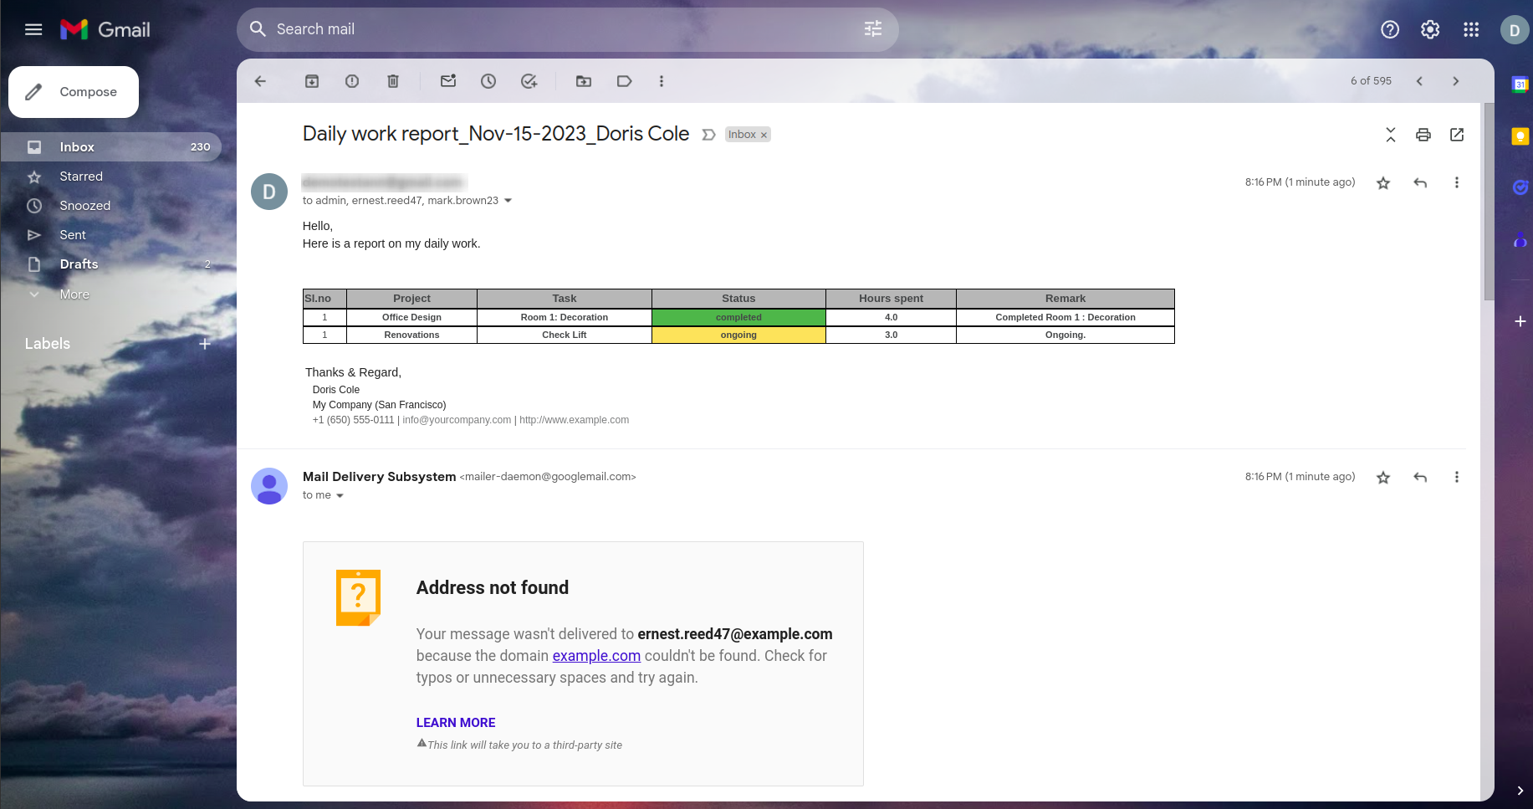Mark the email as unread
Viewport: 1533px width, 809px height.
[x=448, y=81]
